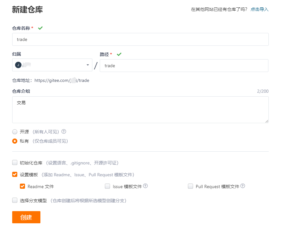Image resolution: width=287 pixels, height=238 pixels.
Task: Click the green checkmark beside 路径
Action: 119,54
